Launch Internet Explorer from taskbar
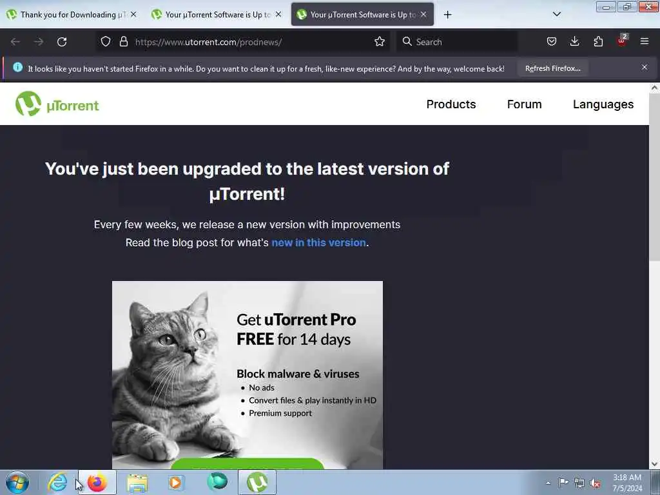660x495 pixels. pyautogui.click(x=57, y=482)
